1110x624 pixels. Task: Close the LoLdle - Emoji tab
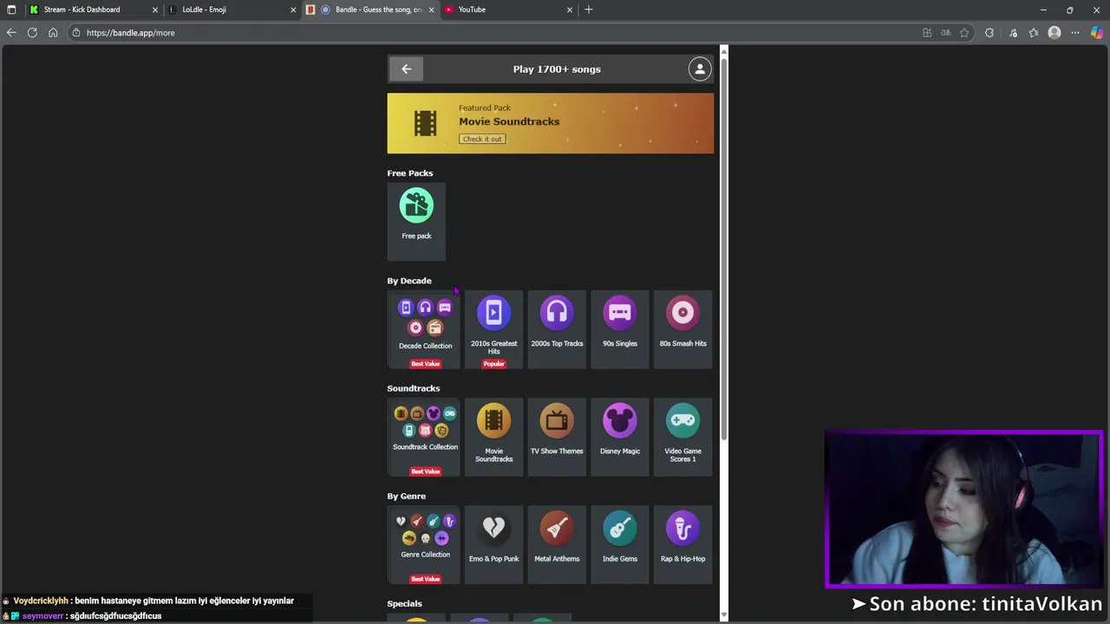(x=293, y=10)
